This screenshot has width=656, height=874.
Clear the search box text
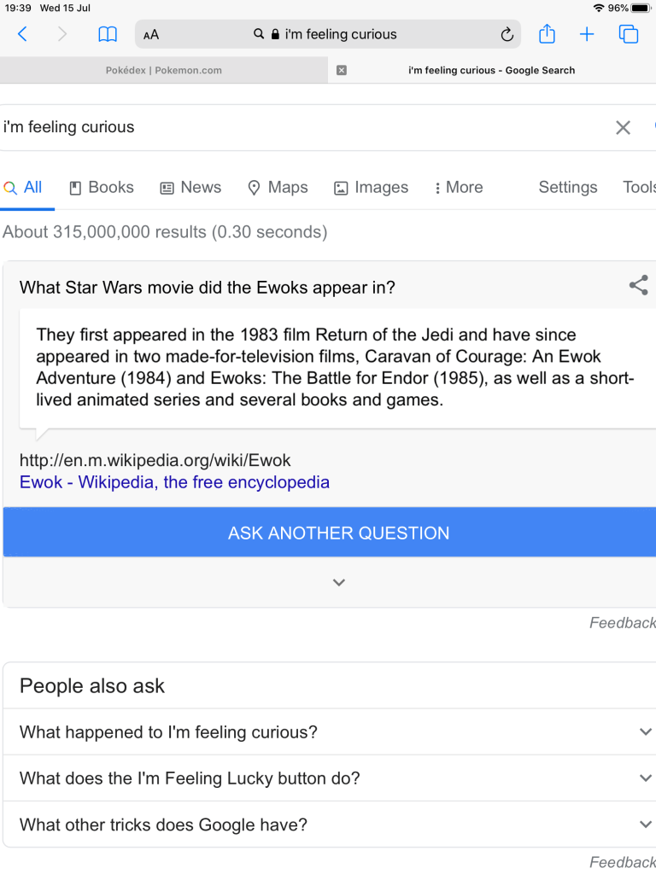624,127
